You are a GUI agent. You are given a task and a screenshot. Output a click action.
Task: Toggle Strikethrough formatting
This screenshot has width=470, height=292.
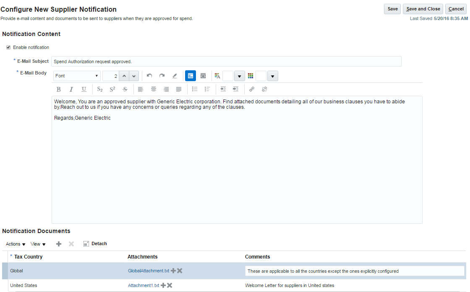125,89
